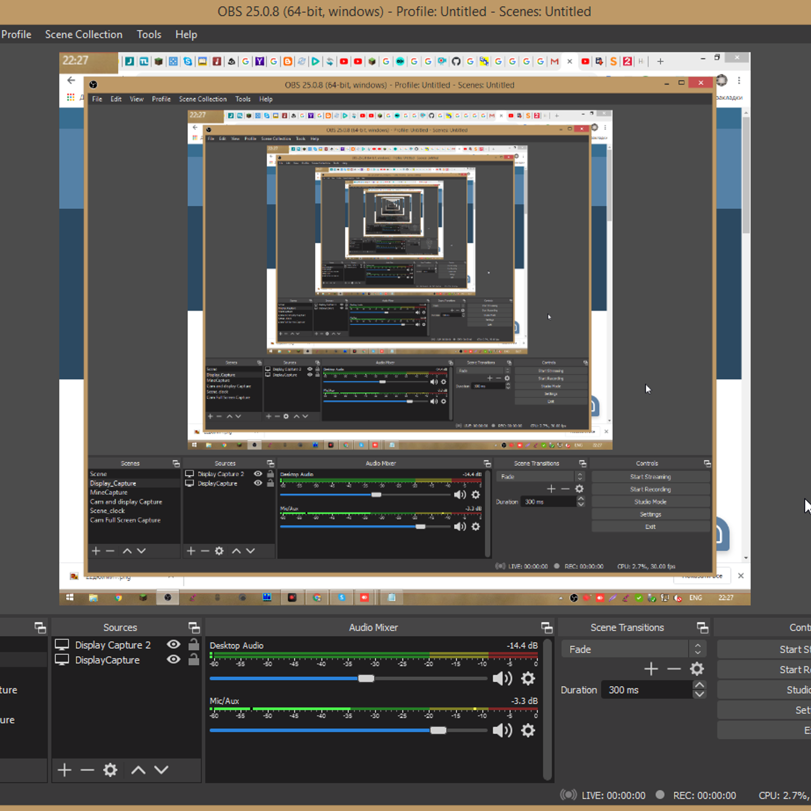Open Desktop Audio settings gear
This screenshot has height=811, width=811.
pyautogui.click(x=528, y=678)
